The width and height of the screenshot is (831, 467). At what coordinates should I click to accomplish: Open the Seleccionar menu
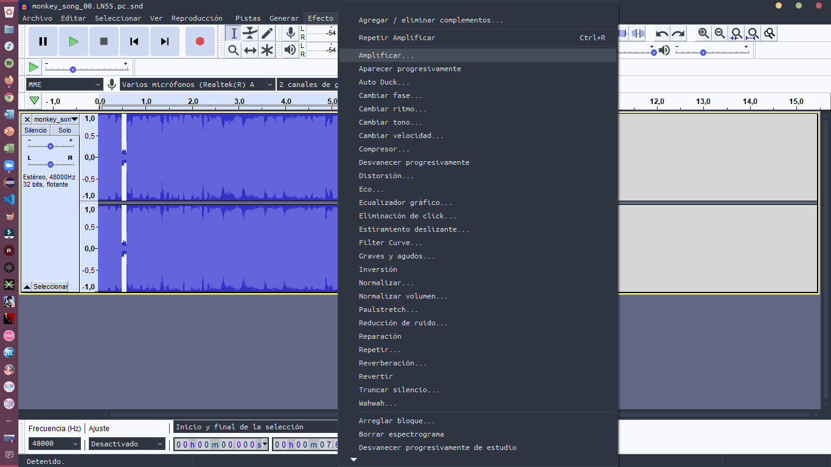click(x=118, y=18)
